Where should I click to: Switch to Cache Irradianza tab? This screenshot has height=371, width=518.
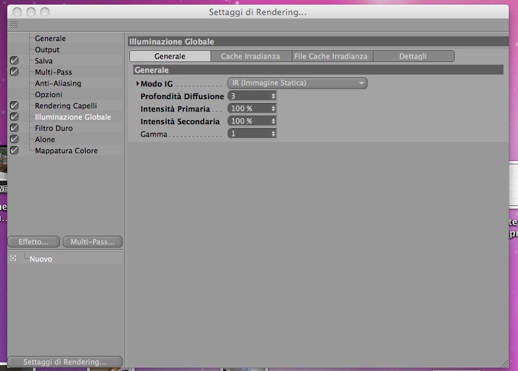coord(251,56)
